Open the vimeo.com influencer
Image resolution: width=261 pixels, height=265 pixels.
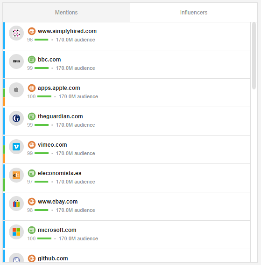[x=52, y=145]
